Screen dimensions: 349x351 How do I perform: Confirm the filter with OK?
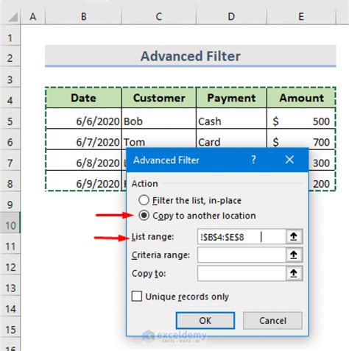coord(205,320)
